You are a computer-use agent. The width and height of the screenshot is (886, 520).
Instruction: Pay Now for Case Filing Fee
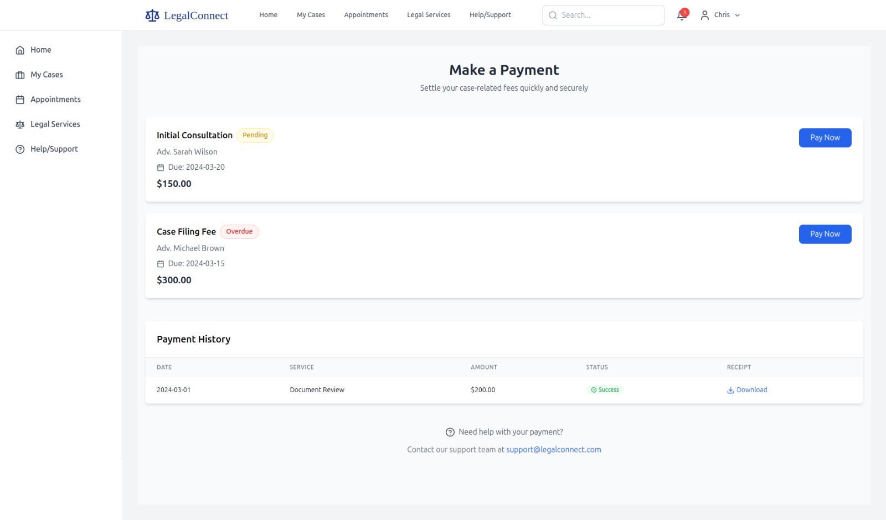(825, 234)
